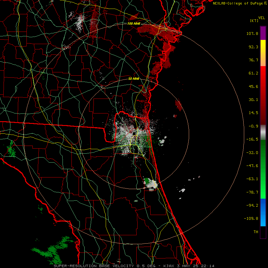Click the NEXLAB-College of DuPage watermark text
This screenshot has width=268, height=268.
coord(240,3)
